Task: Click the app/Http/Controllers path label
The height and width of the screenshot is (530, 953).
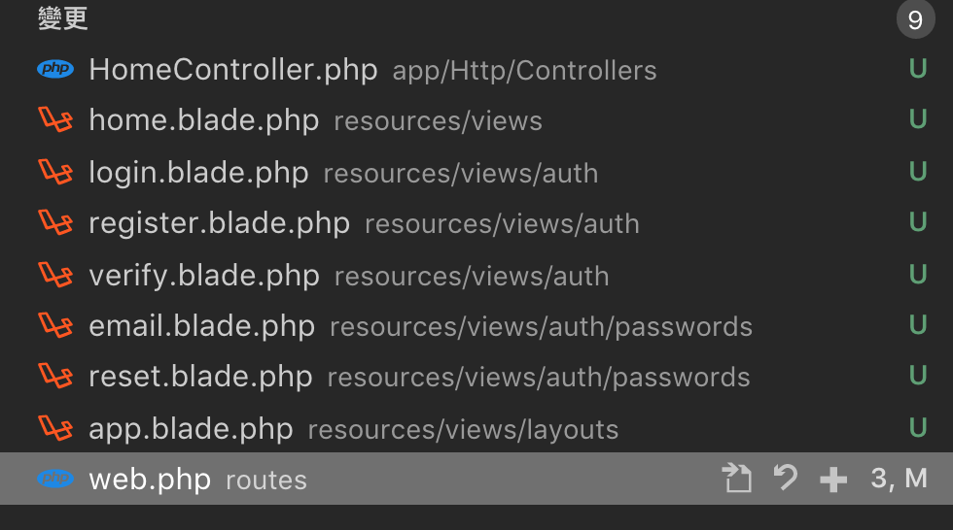Action: (524, 71)
